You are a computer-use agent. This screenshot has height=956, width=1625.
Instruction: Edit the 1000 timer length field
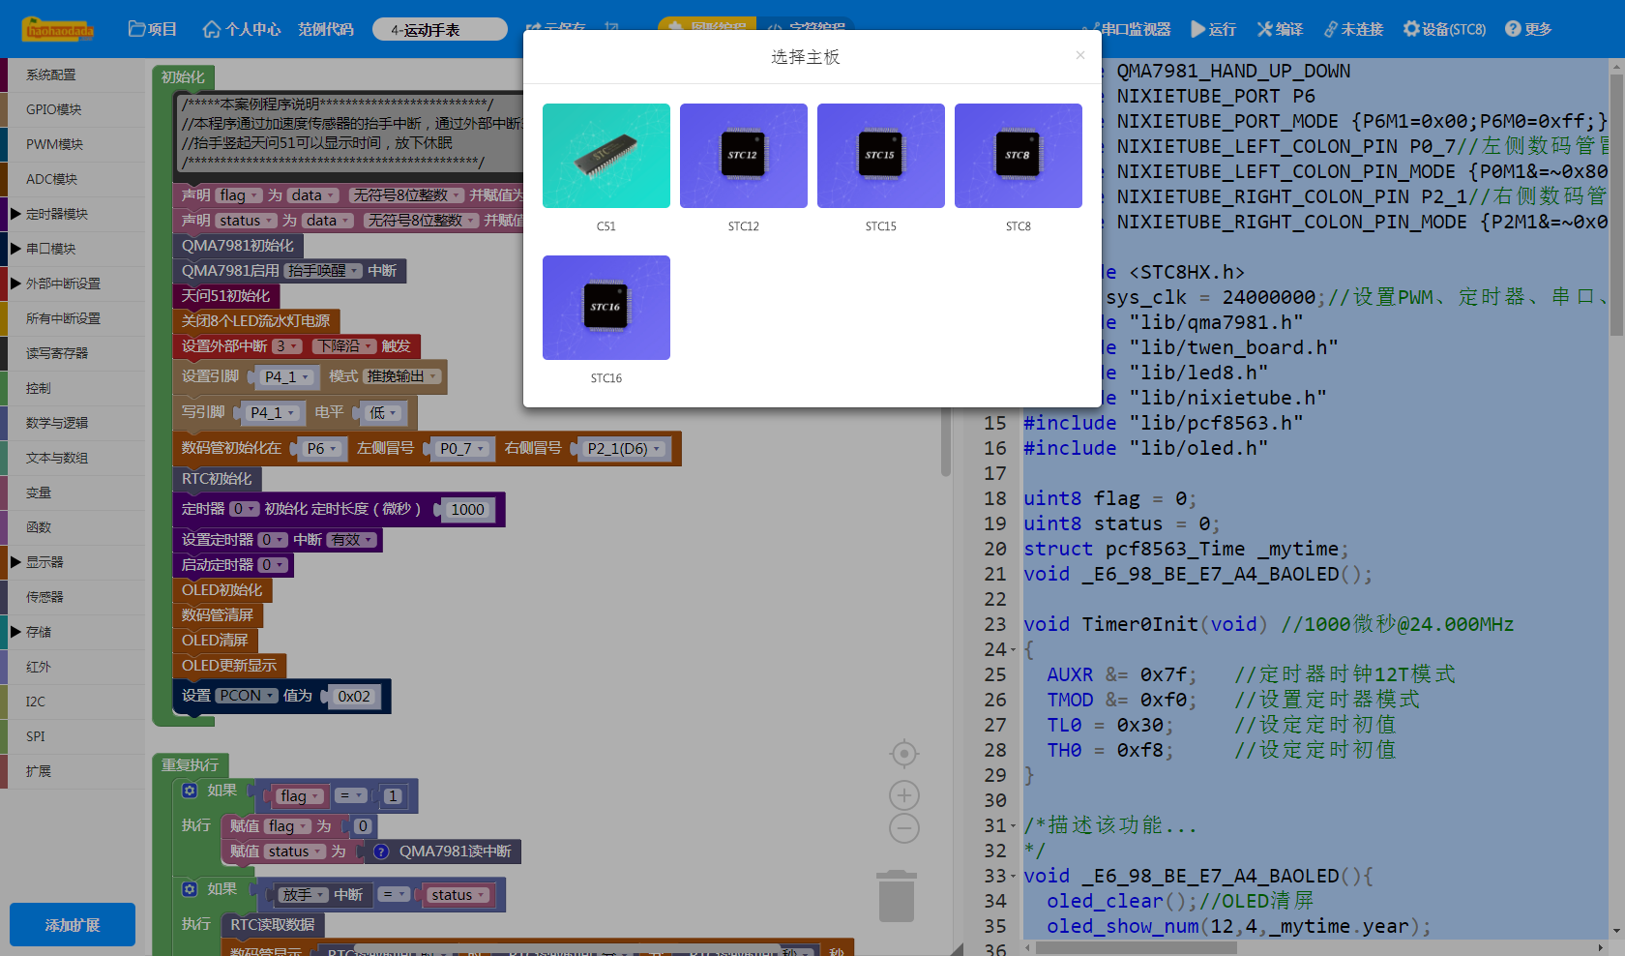click(467, 510)
